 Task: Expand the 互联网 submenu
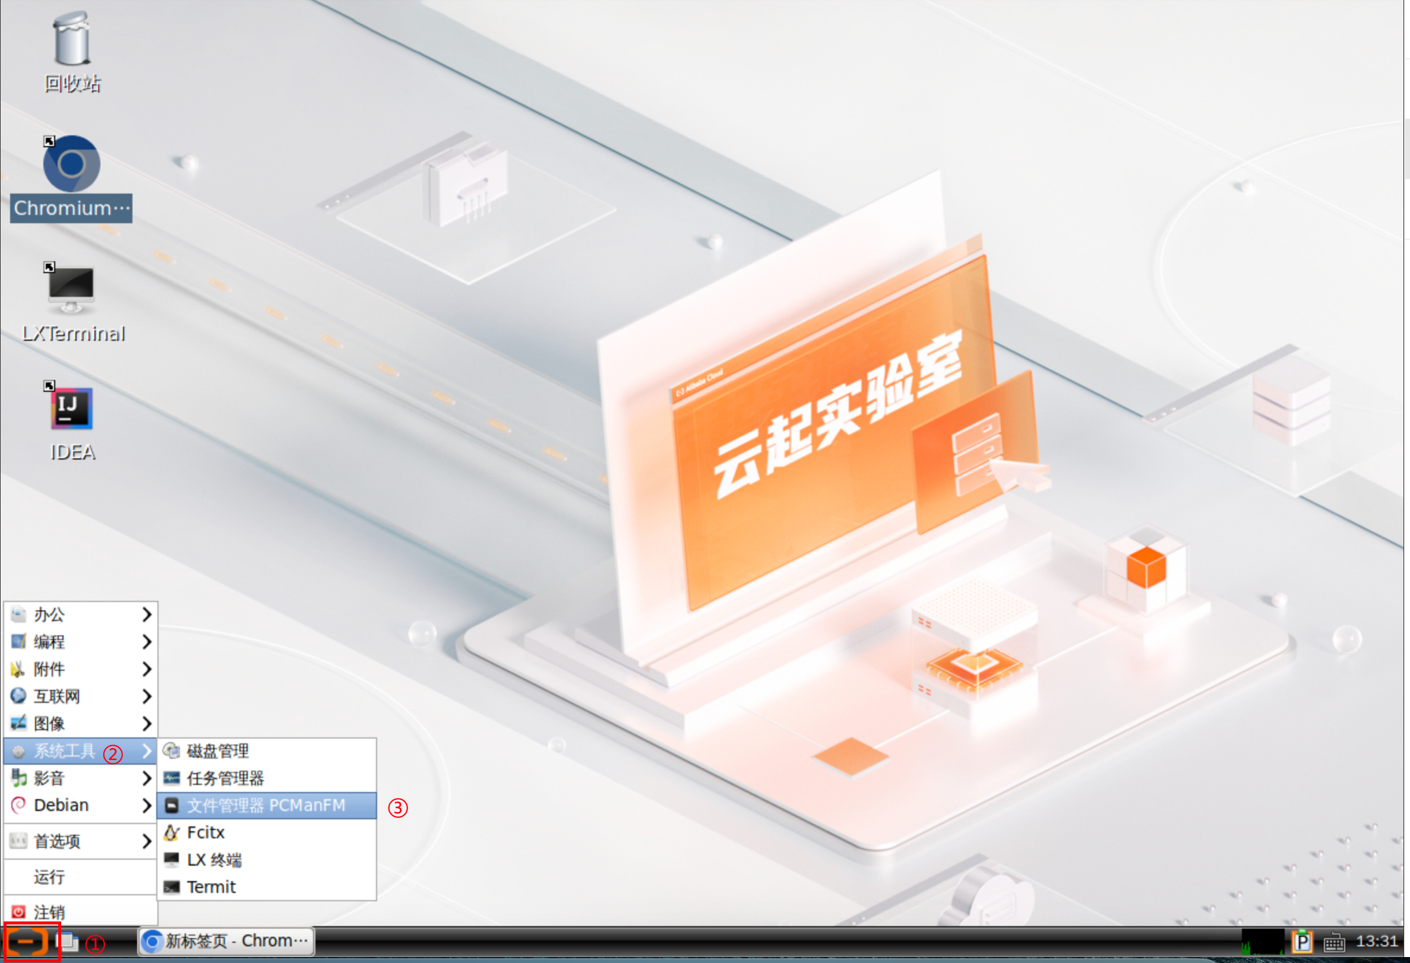tap(80, 696)
